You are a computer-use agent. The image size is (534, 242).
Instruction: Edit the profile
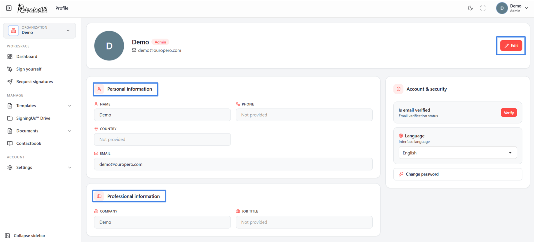coord(511,46)
